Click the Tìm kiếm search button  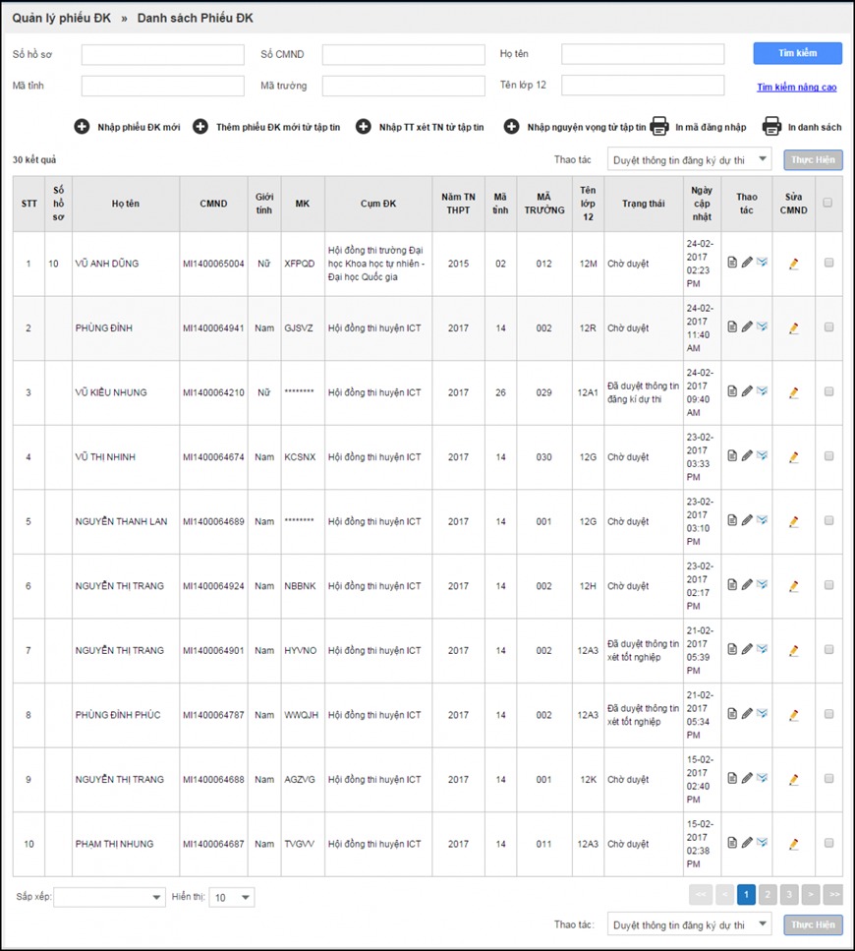(x=797, y=53)
